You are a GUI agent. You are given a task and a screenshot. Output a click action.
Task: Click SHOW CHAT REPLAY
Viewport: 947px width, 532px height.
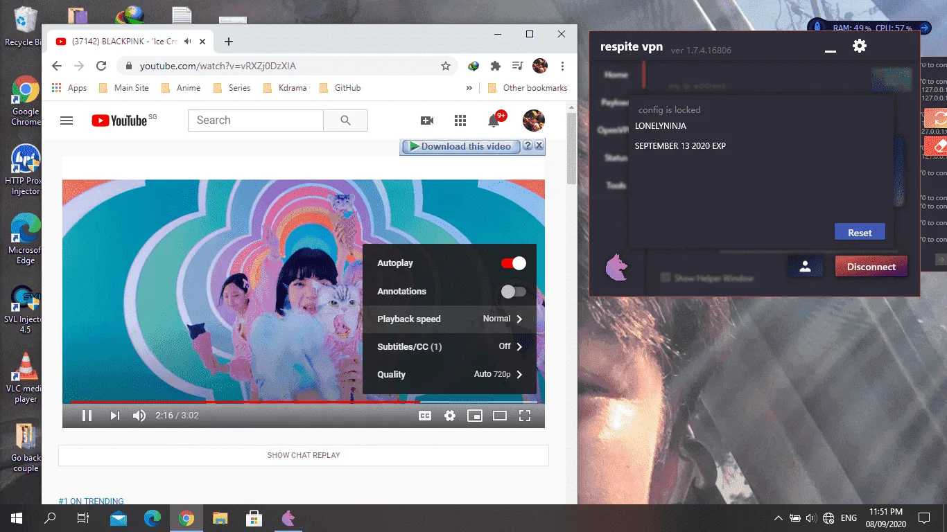click(x=304, y=455)
